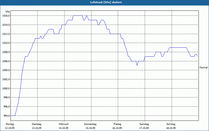Screen dimensions: 209x131
Task: Click the date 15.10.09
Action: [x=90, y=128]
